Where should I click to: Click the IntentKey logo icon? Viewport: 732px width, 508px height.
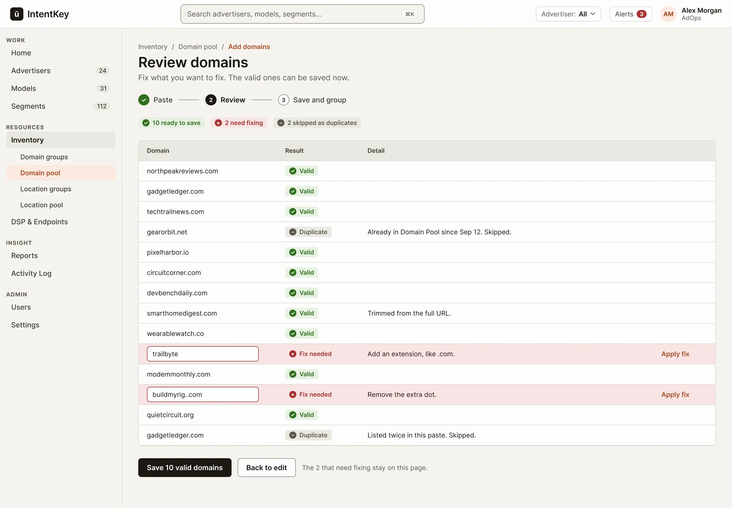pyautogui.click(x=17, y=14)
